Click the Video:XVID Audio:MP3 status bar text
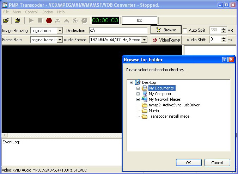This screenshot has width=238, height=174. [x=45, y=170]
